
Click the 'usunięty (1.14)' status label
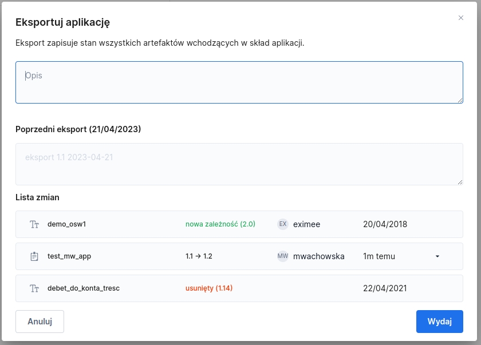pos(208,288)
